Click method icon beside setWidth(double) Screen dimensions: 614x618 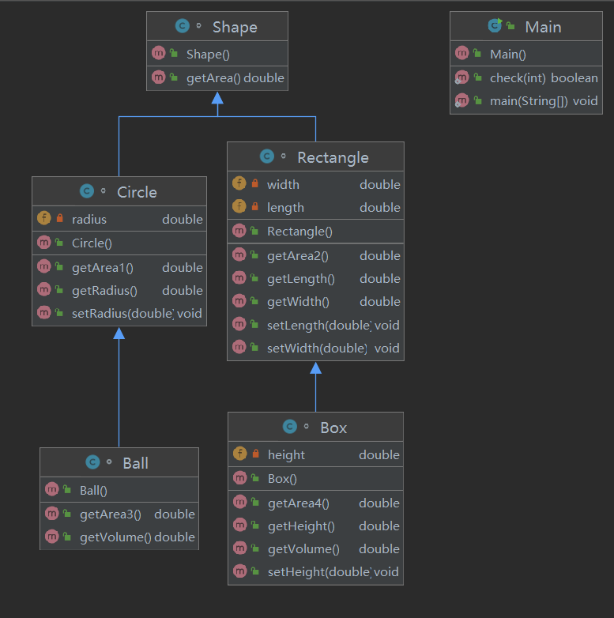(239, 347)
